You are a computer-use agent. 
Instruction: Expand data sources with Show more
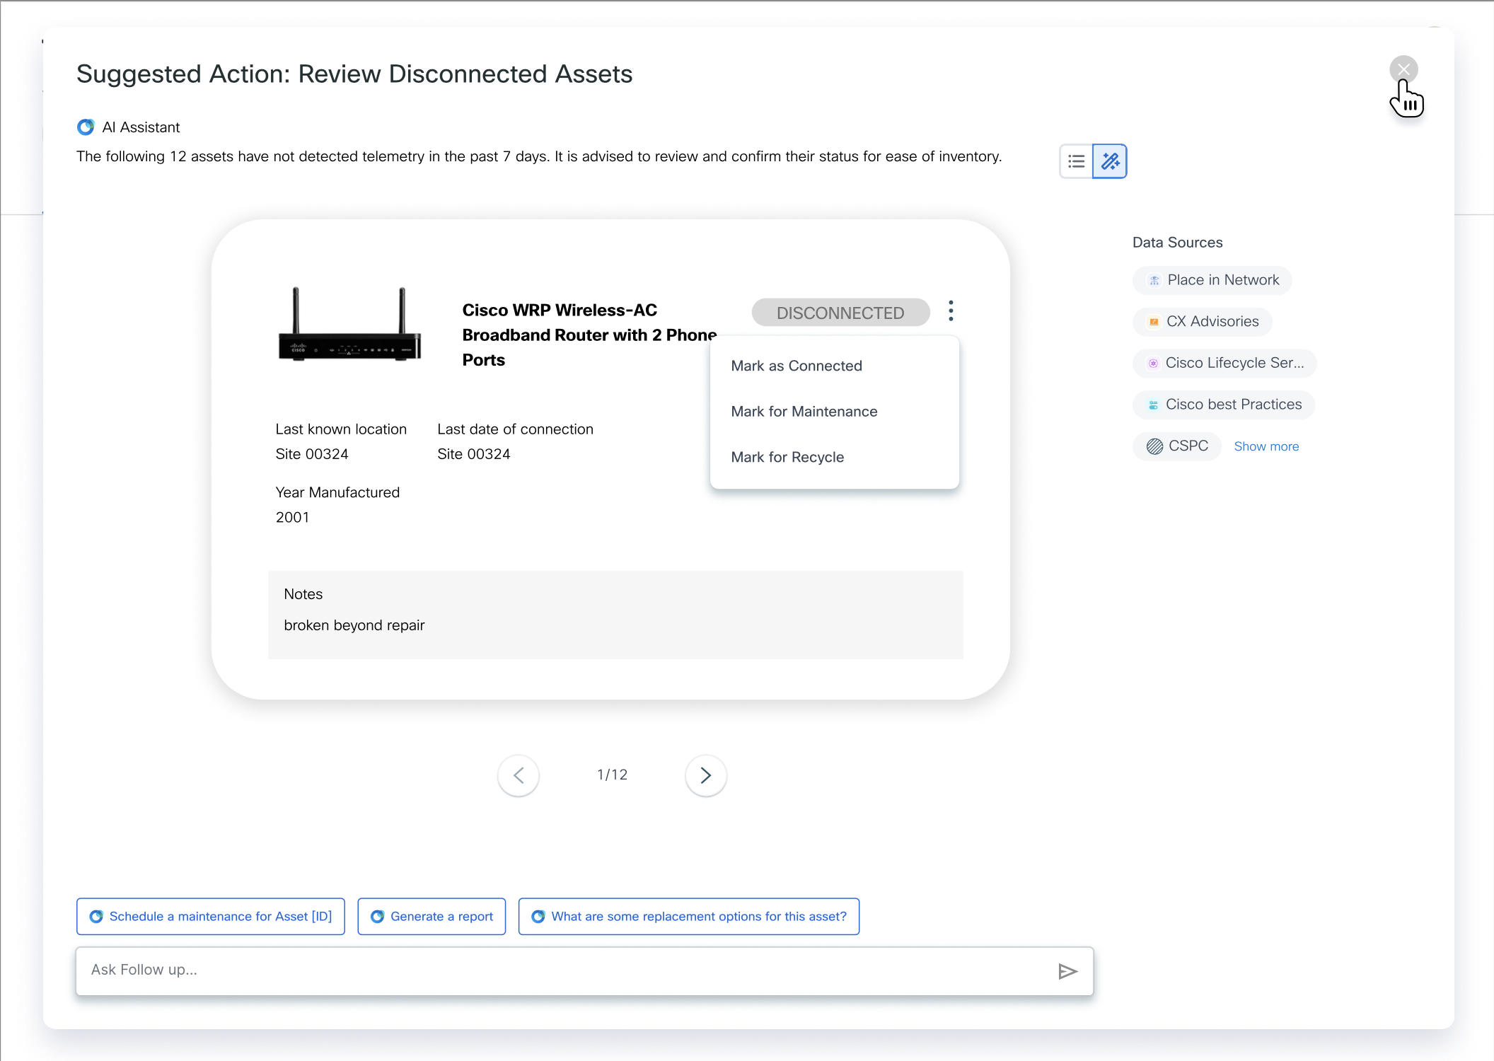click(1266, 446)
